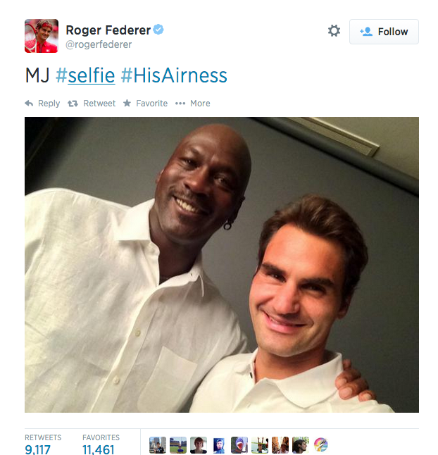Click the blue verified badge icon
438x455 pixels.
(158, 30)
